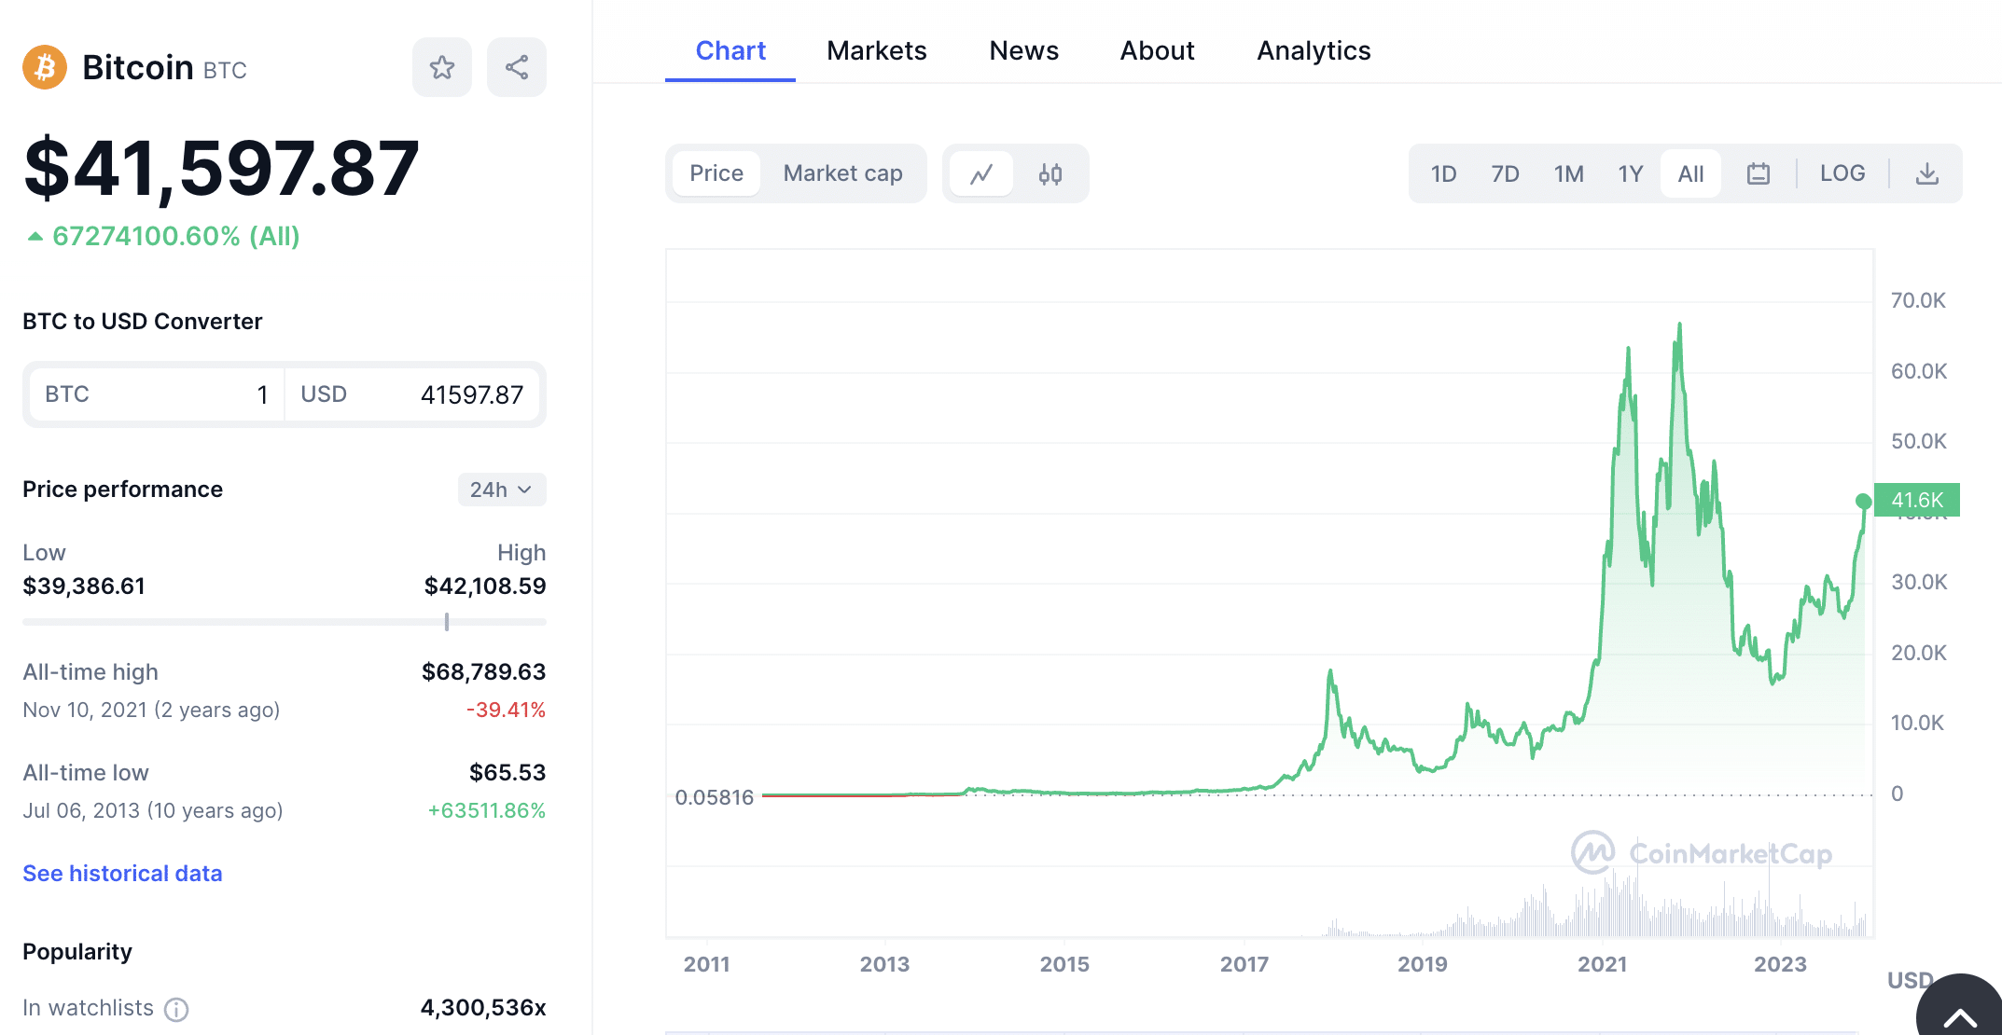Select the 1Y time range button

[1628, 172]
